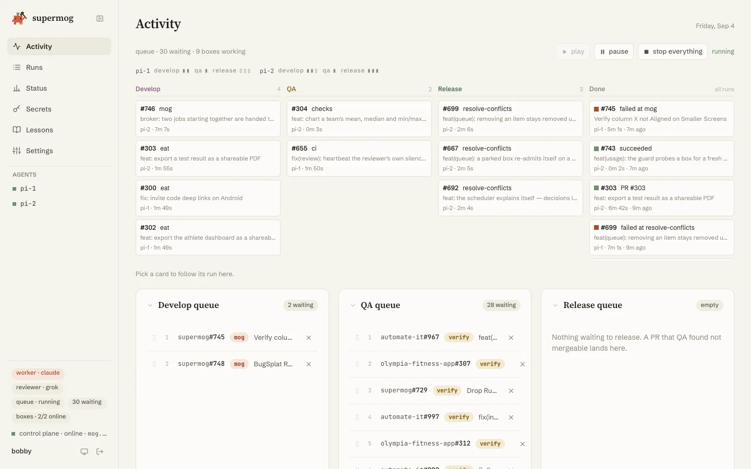The image size is (751, 469).
Task: Navigate to Lessons
Action: tap(59, 130)
